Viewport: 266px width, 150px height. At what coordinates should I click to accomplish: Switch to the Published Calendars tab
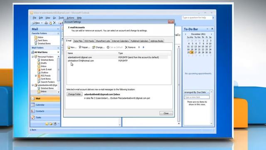pyautogui.click(x=140, y=41)
